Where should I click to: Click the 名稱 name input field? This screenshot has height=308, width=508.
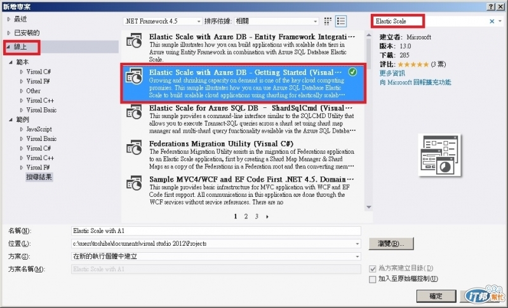click(216, 231)
